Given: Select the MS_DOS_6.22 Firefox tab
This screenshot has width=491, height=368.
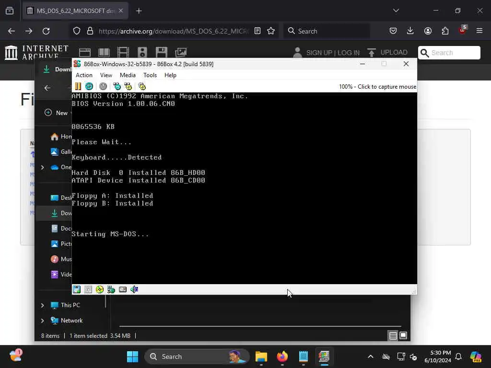Looking at the screenshot, I should (75, 11).
